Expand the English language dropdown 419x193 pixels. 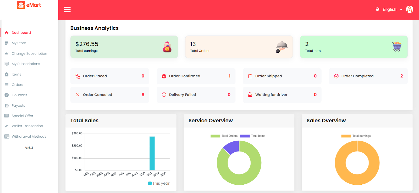click(389, 9)
